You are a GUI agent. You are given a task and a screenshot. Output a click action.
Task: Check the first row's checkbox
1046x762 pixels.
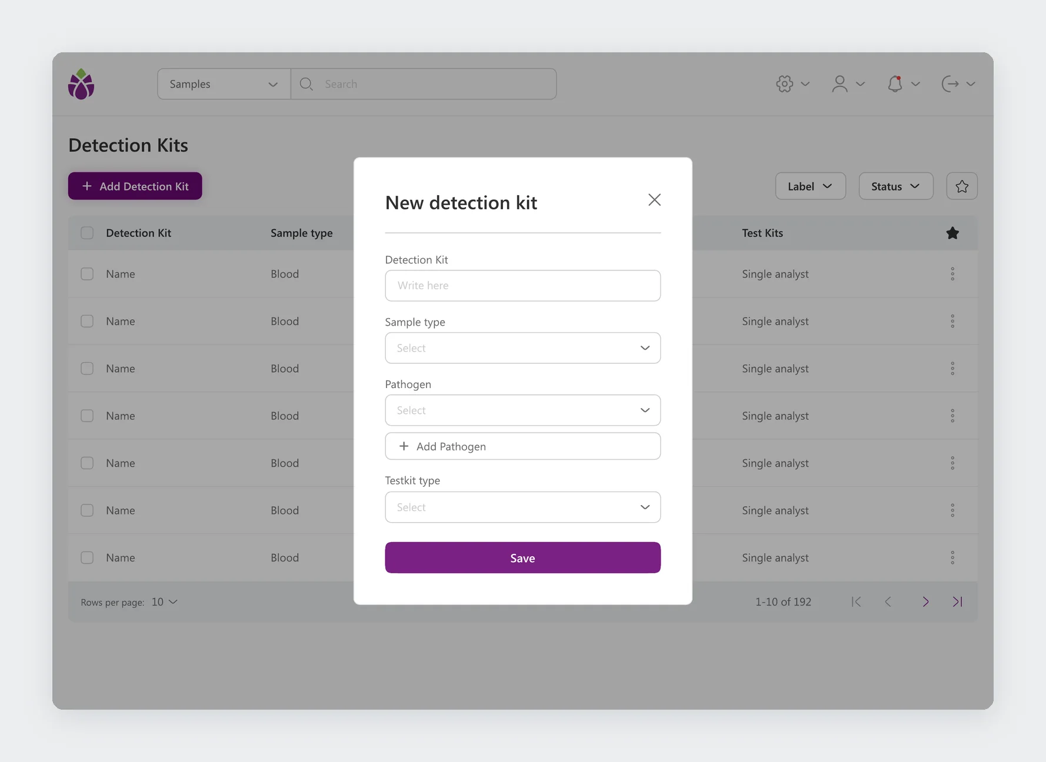[87, 274]
